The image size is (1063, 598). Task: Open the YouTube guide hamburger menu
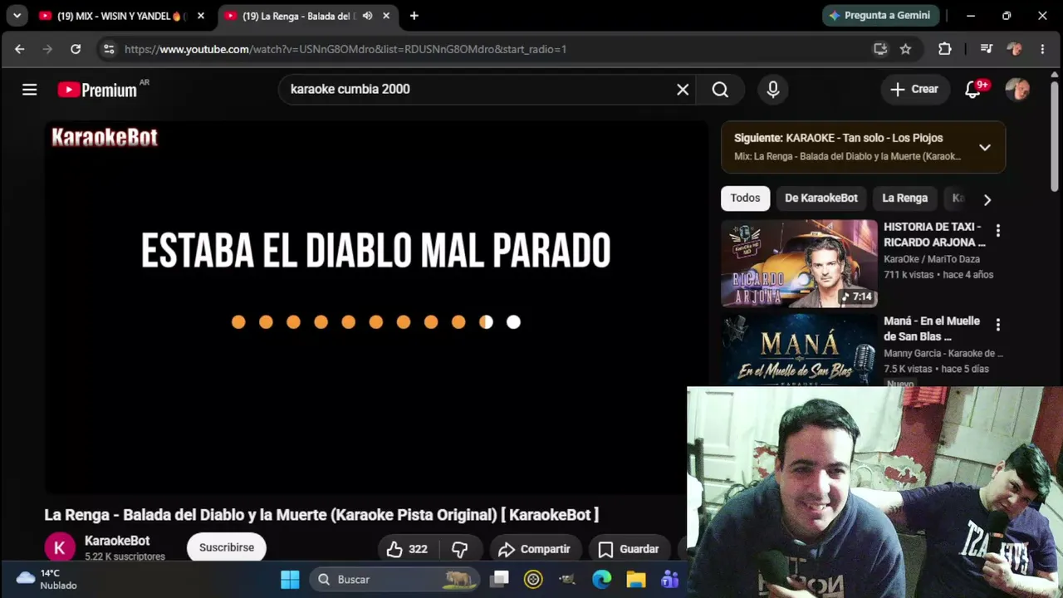coord(30,90)
